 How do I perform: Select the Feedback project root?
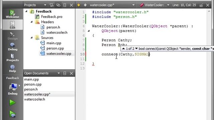click(44, 11)
